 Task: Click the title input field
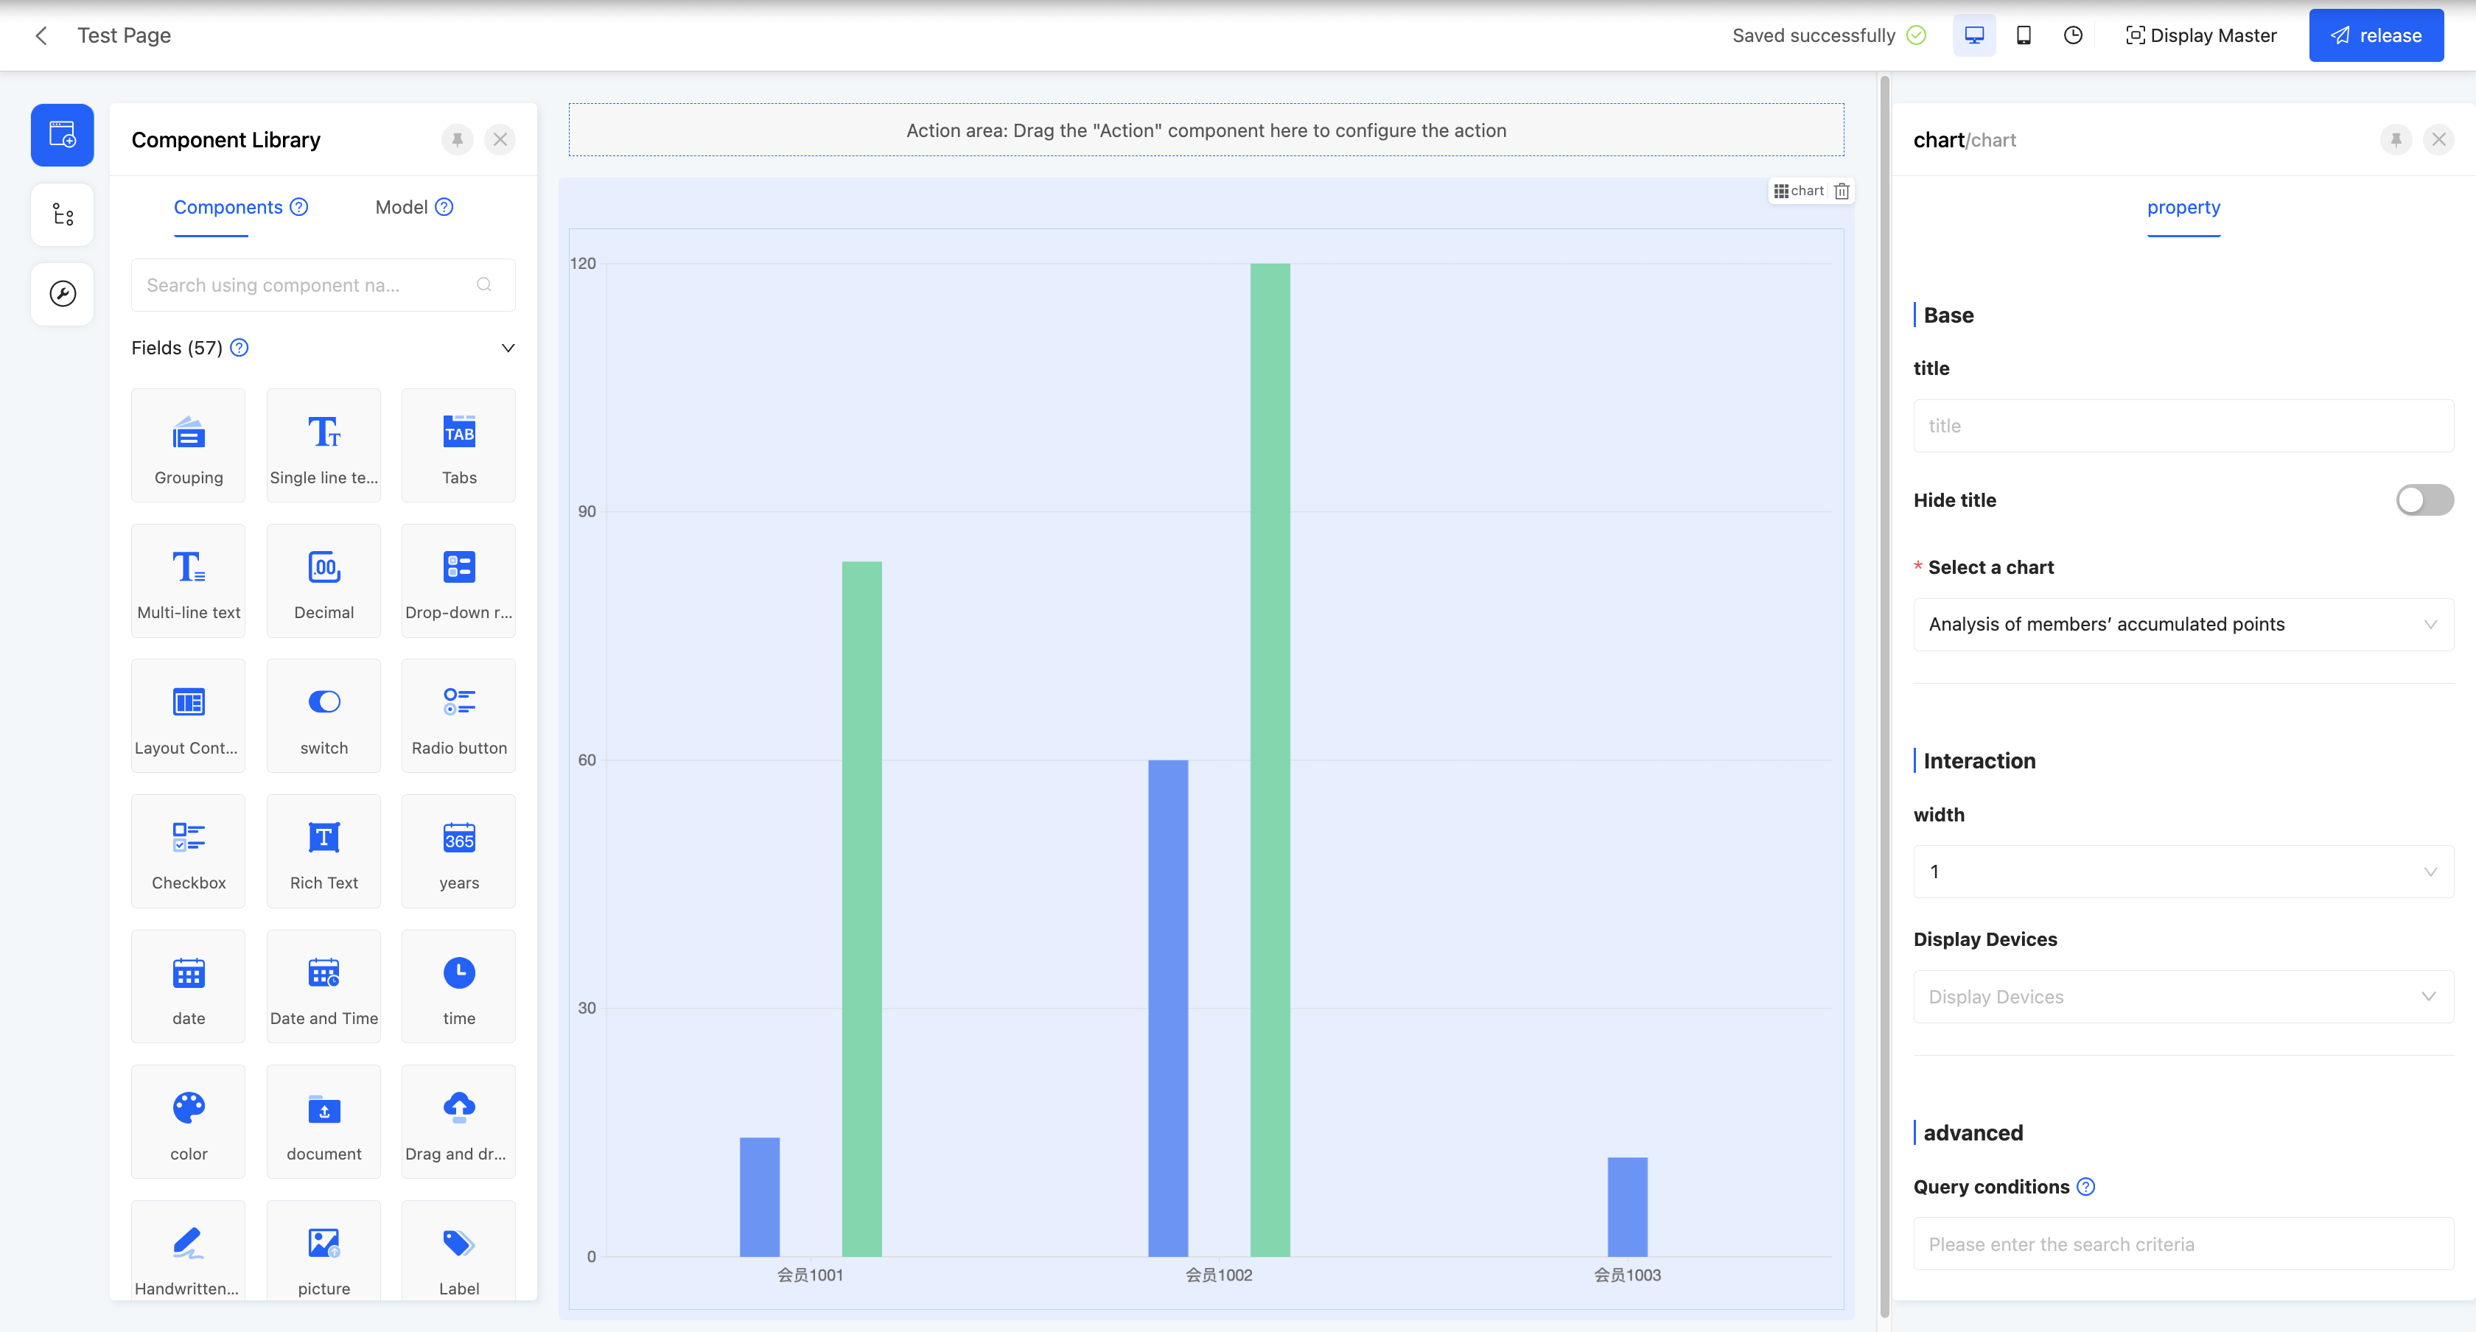pyautogui.click(x=2182, y=426)
